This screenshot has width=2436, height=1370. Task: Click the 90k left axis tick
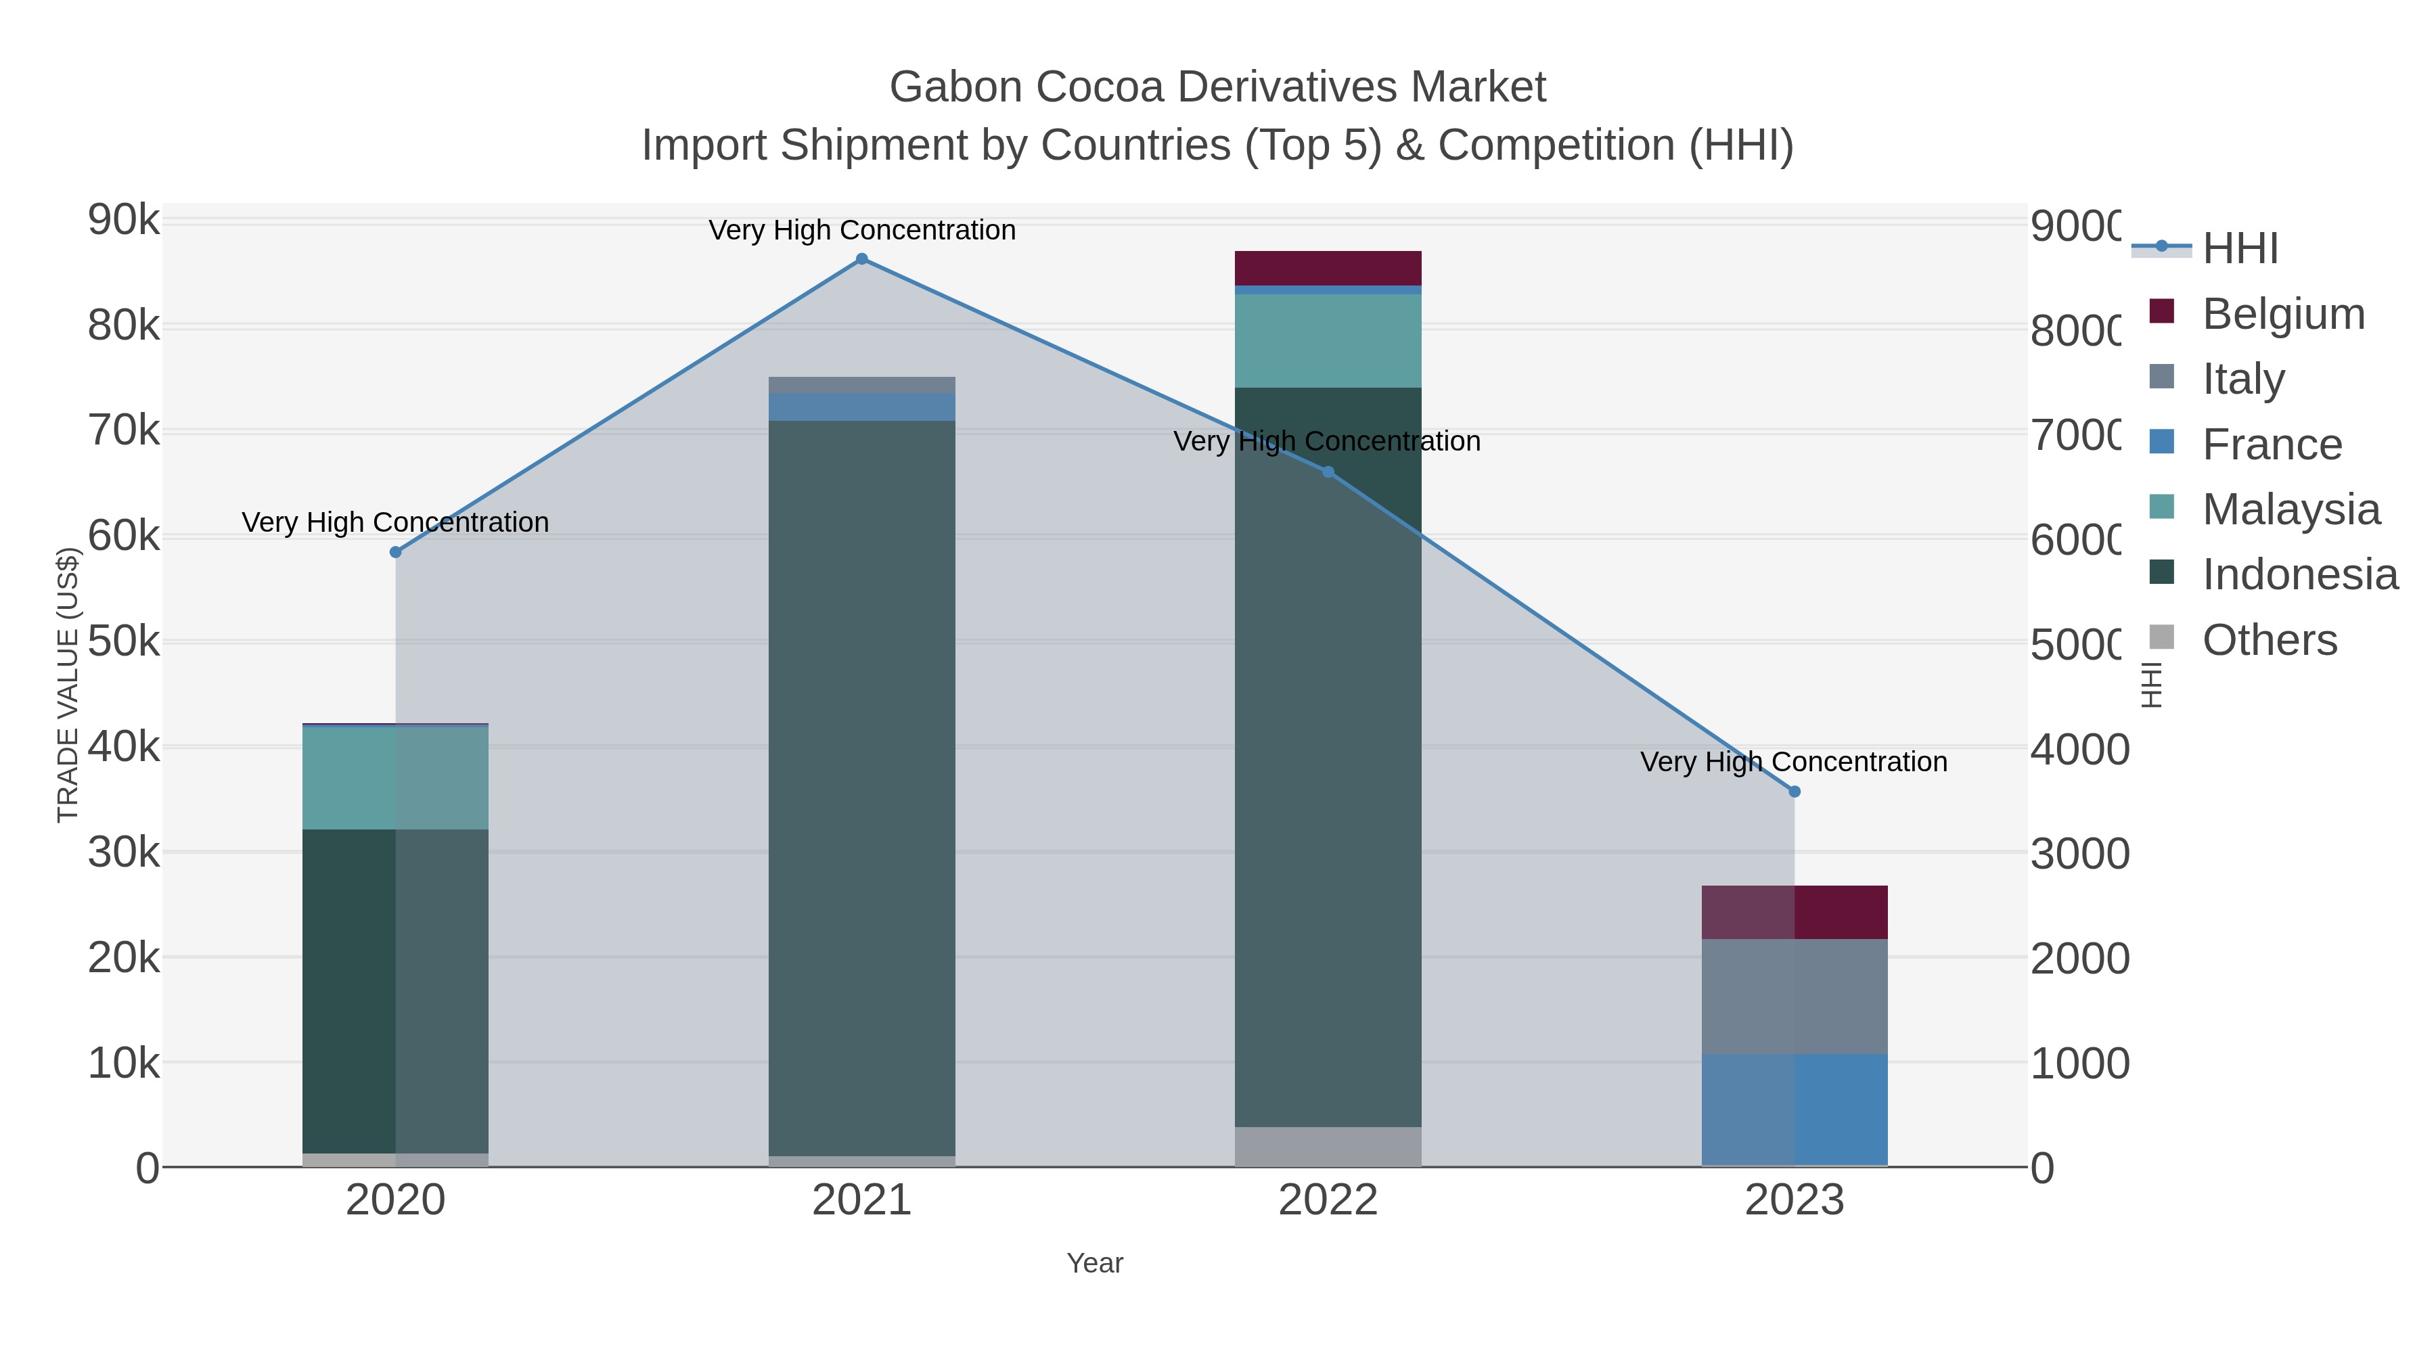point(124,221)
